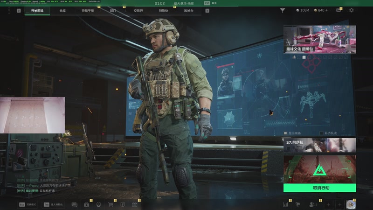Click the 取消行动 button
This screenshot has width=373, height=210.
coord(320,188)
